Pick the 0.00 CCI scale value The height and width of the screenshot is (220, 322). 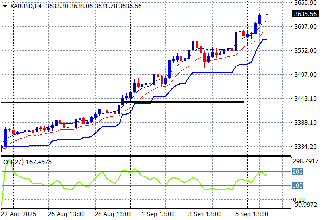point(299,199)
